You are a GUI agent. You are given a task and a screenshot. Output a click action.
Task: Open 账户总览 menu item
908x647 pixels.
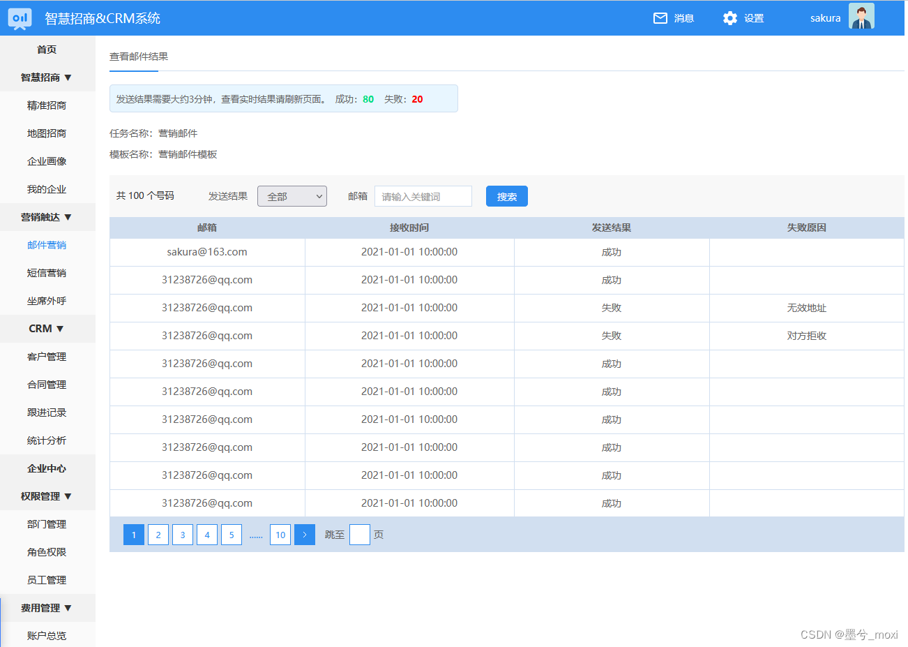(47, 636)
